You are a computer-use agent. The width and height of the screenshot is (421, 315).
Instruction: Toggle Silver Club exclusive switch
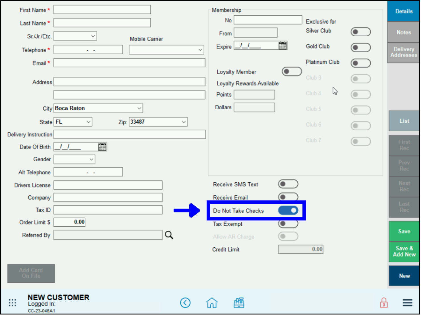pos(360,32)
